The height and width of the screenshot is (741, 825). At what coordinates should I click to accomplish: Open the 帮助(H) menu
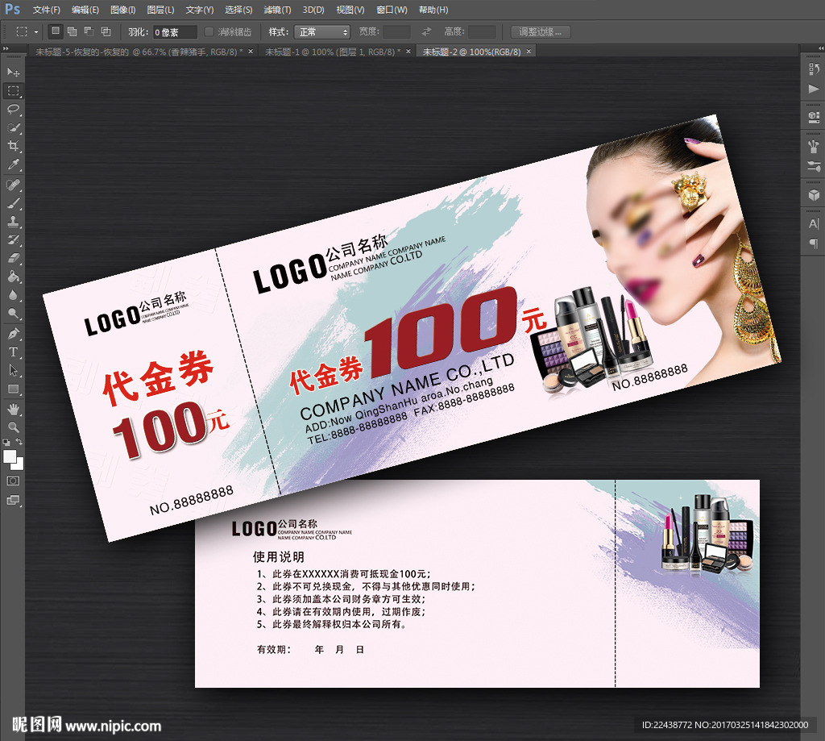click(x=433, y=10)
